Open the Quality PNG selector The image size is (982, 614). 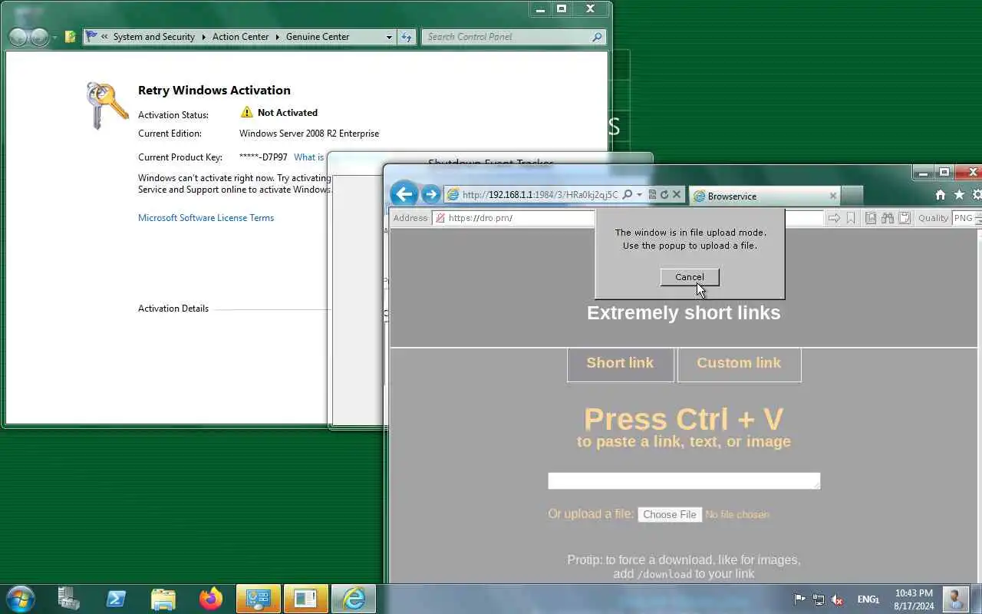[967, 218]
